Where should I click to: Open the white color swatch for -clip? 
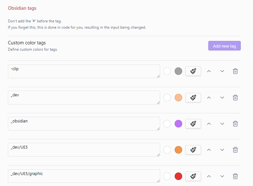tap(167, 71)
